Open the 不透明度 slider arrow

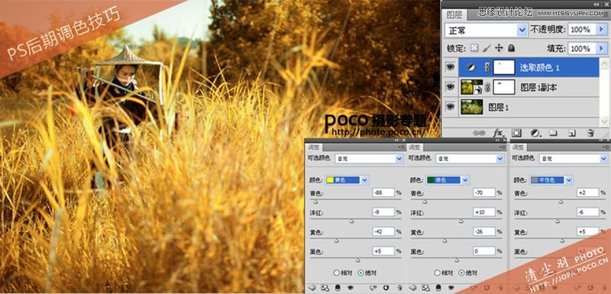tap(601, 30)
